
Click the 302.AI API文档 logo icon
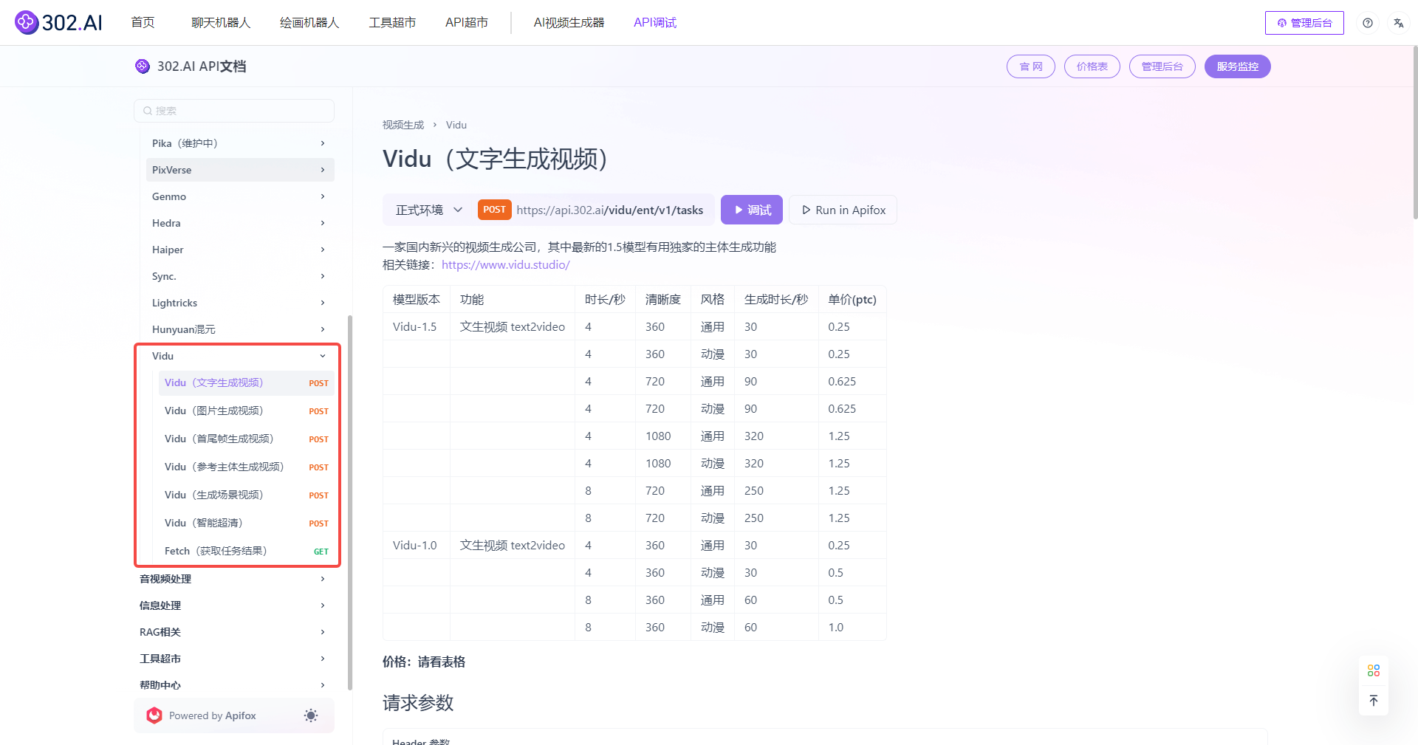(143, 66)
